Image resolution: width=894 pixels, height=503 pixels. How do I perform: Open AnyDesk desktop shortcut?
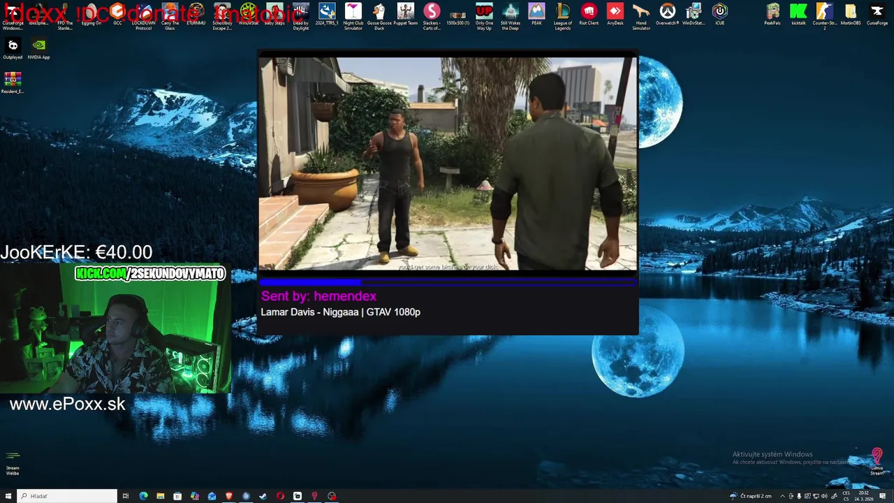(615, 15)
